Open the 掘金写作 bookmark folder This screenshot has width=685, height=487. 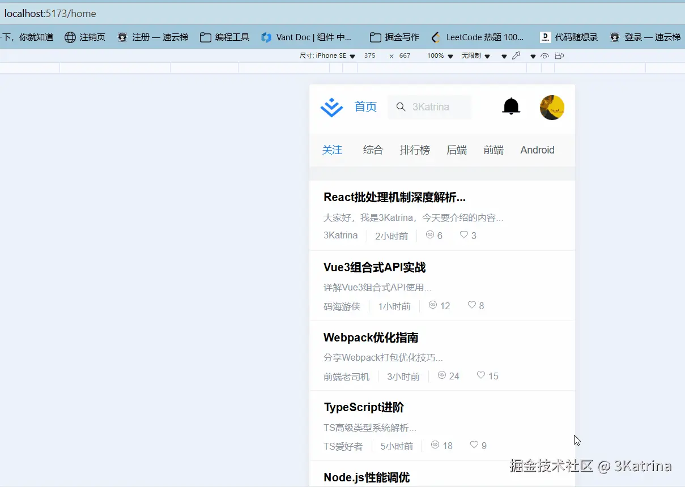pos(395,37)
